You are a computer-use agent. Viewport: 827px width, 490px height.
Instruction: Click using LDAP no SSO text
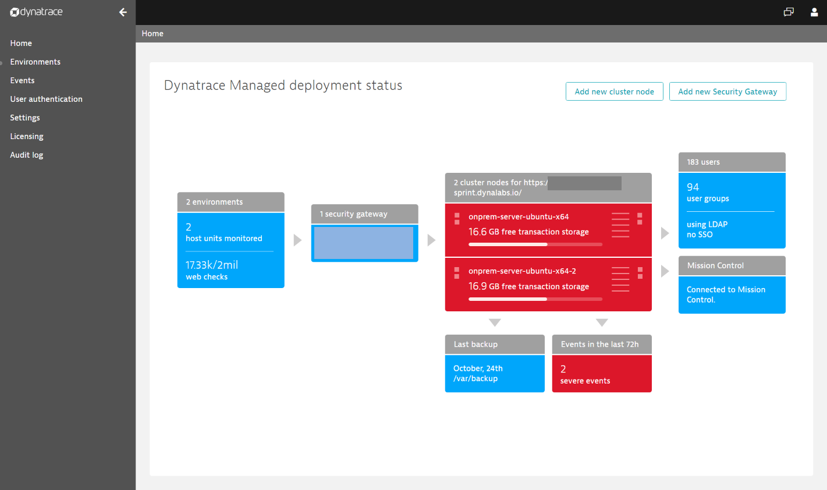pyautogui.click(x=707, y=229)
